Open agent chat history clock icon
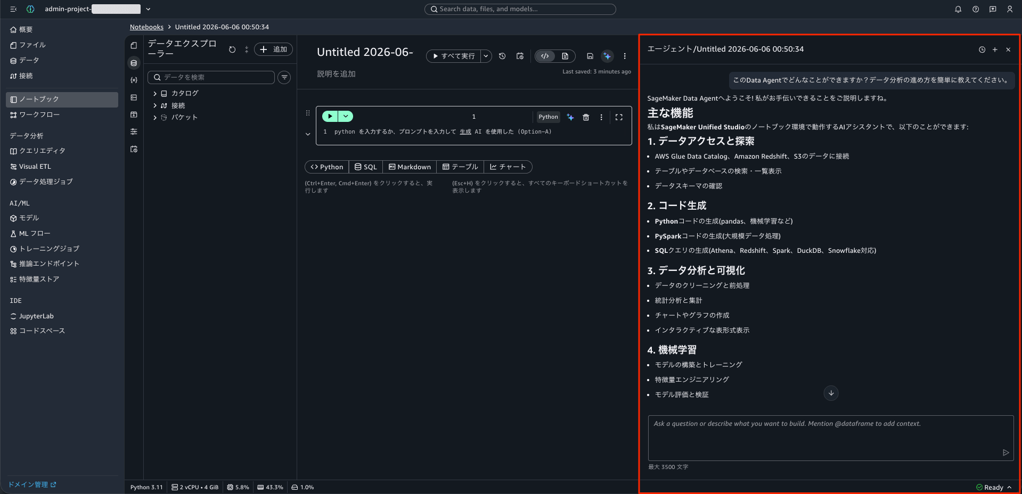The width and height of the screenshot is (1022, 494). point(982,50)
